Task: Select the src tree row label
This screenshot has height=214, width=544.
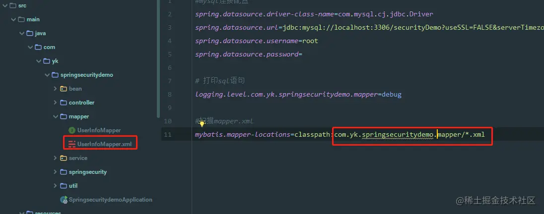Action: coord(22,5)
